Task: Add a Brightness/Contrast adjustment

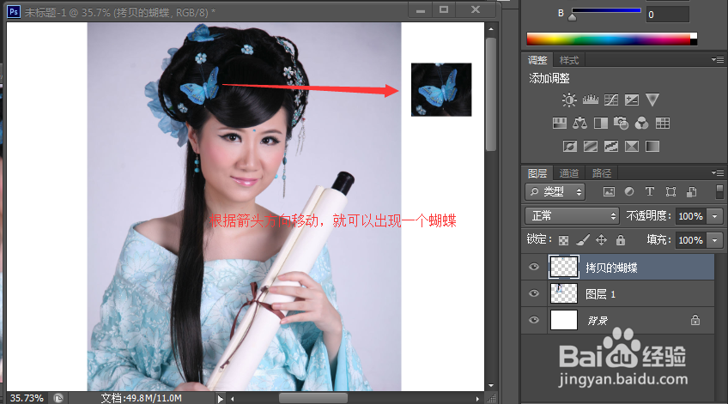Action: [x=568, y=99]
